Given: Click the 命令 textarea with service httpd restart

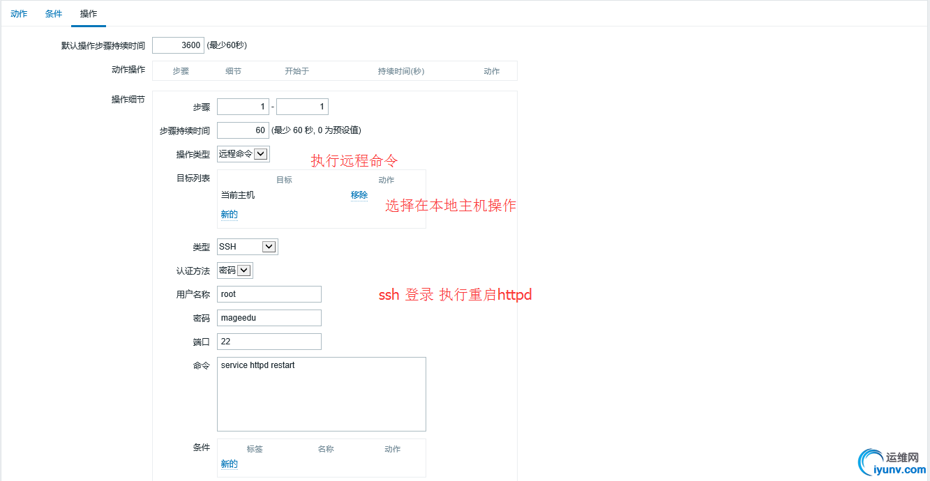Looking at the screenshot, I should 321,394.
